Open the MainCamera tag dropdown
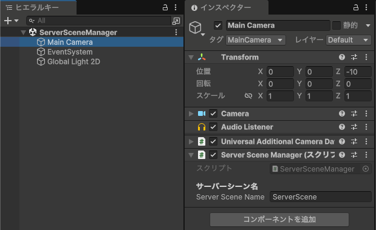The height and width of the screenshot is (230, 376). pyautogui.click(x=256, y=40)
